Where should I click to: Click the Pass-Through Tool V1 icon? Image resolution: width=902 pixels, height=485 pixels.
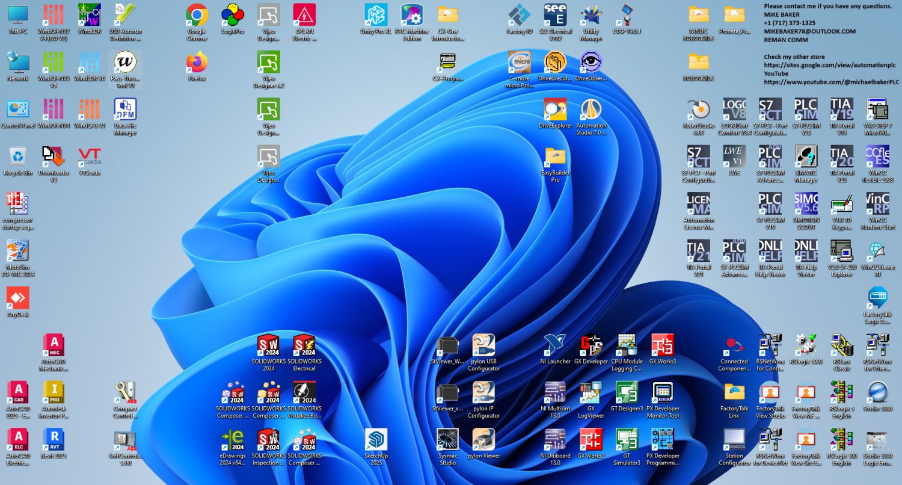[x=126, y=69]
